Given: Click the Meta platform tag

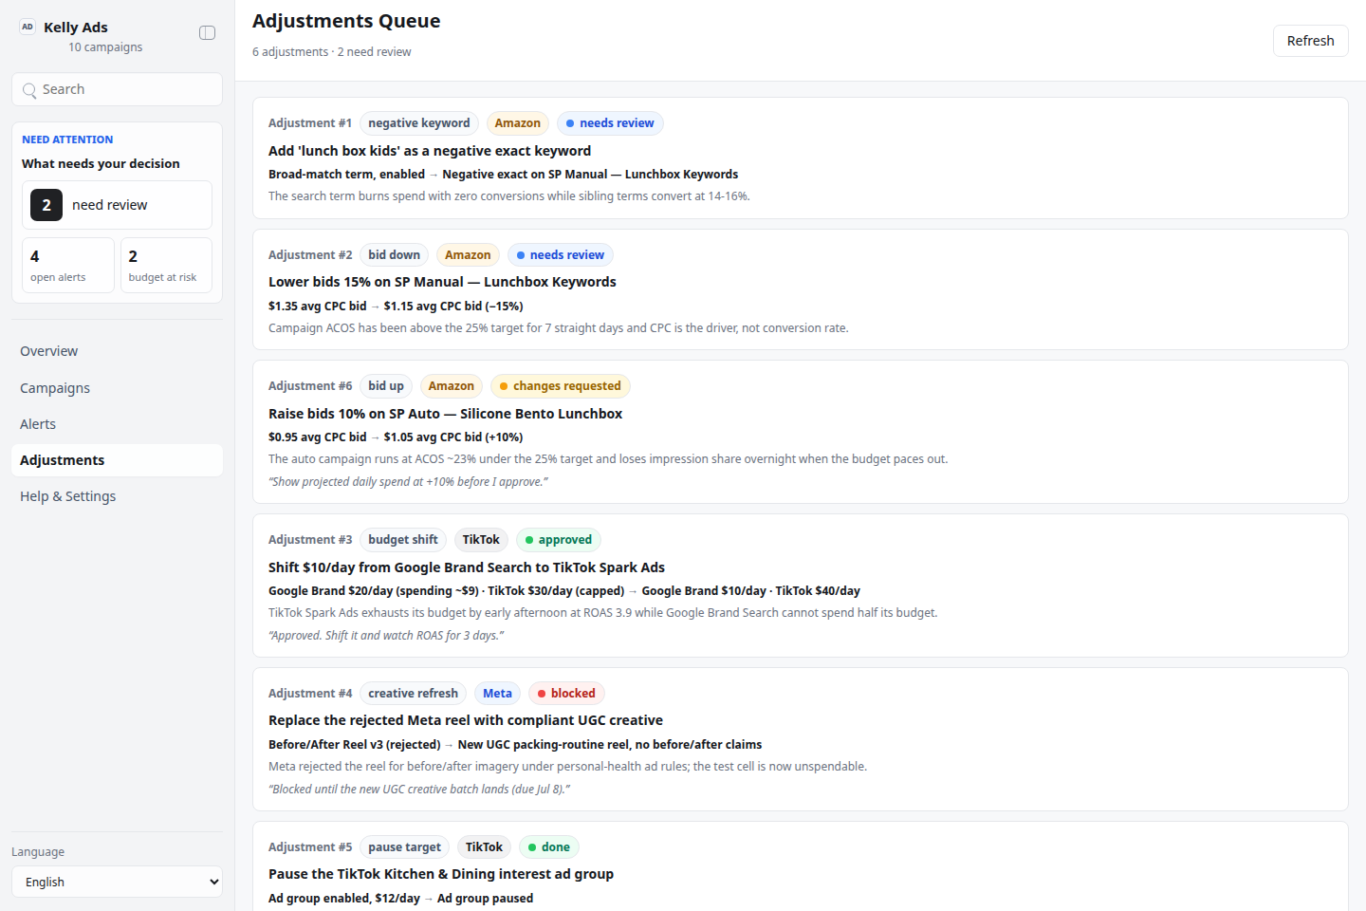Looking at the screenshot, I should (x=497, y=694).
